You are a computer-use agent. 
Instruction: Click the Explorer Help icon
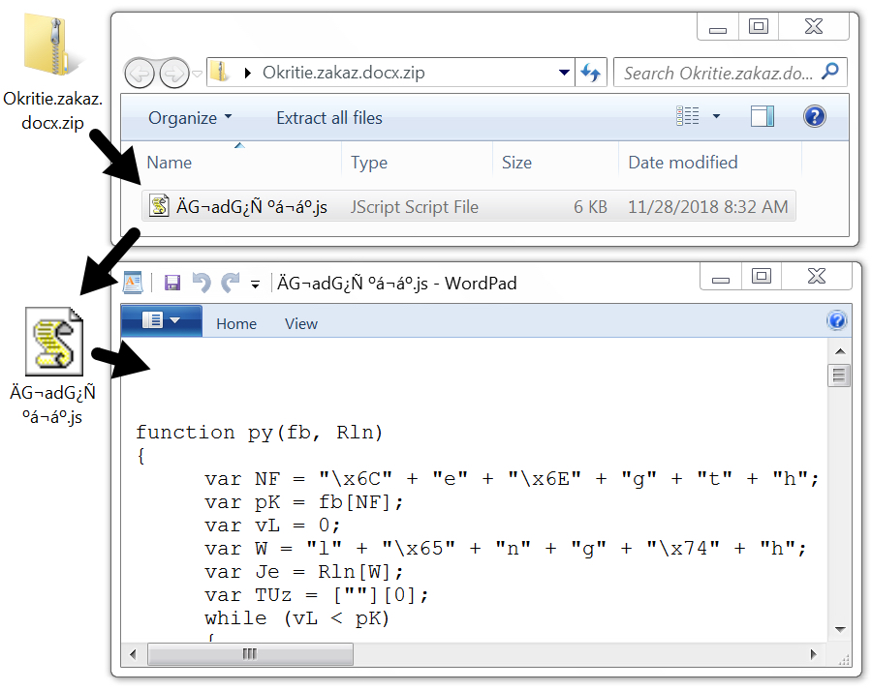[814, 117]
